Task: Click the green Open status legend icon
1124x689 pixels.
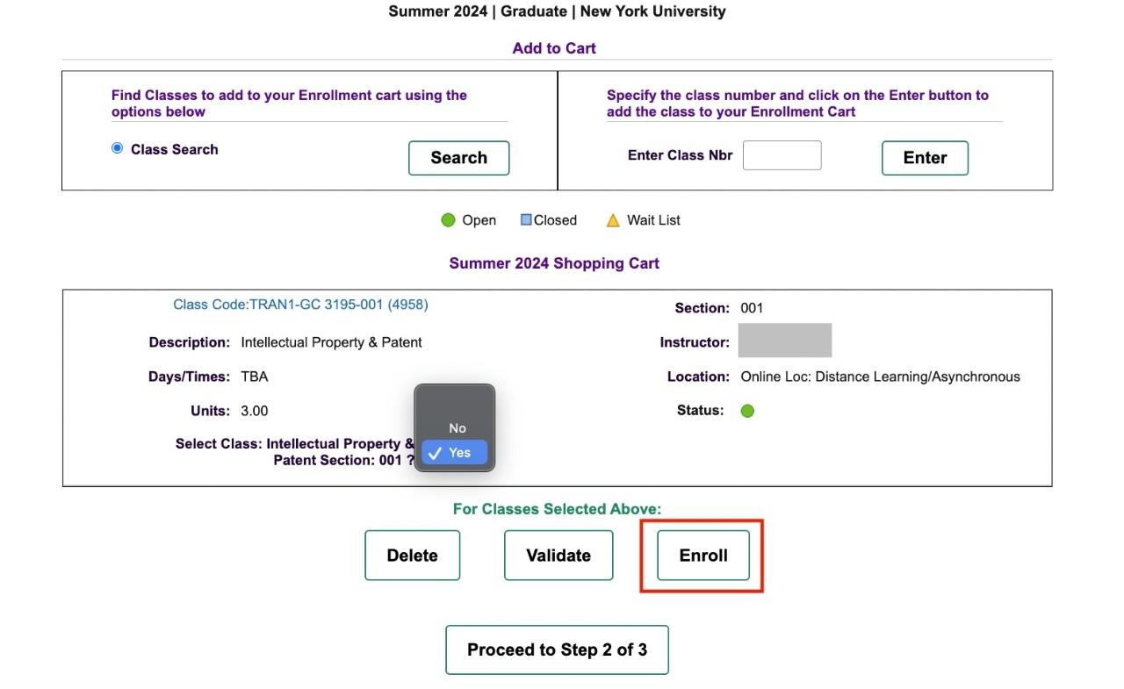Action: [448, 220]
